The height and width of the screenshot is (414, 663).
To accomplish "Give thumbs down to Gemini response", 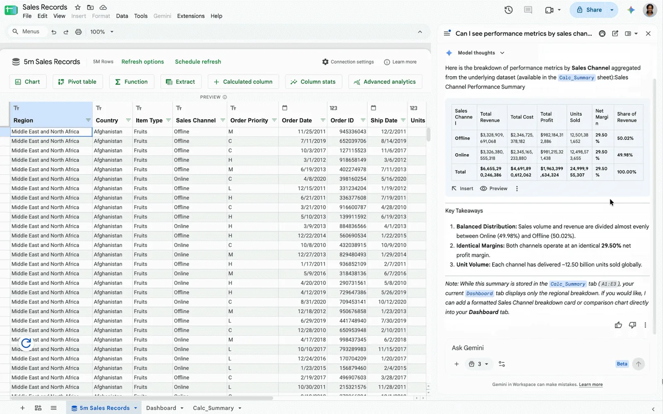I will tap(632, 325).
